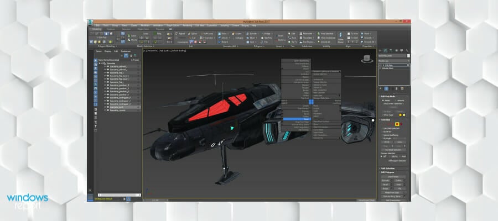Click the object color swatch beside name field
Screen dimensions: 498x221
pos(408,56)
